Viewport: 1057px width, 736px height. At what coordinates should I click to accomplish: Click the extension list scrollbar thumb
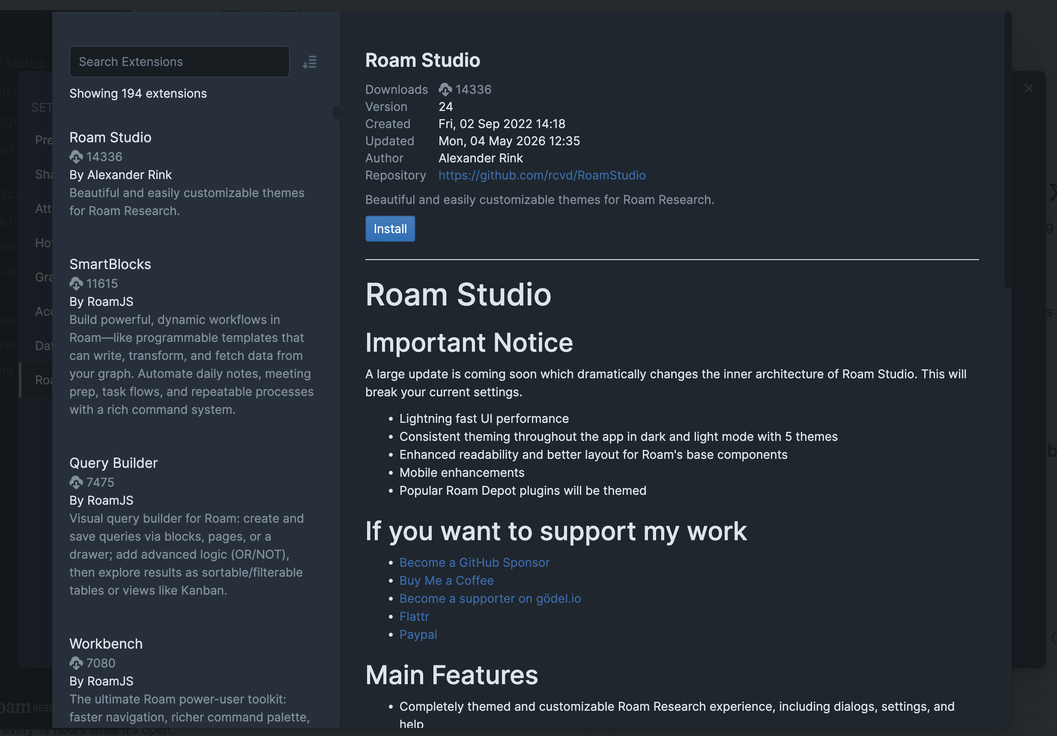[336, 112]
